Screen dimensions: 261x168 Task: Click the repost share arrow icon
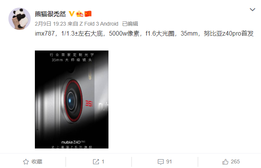point(96,161)
